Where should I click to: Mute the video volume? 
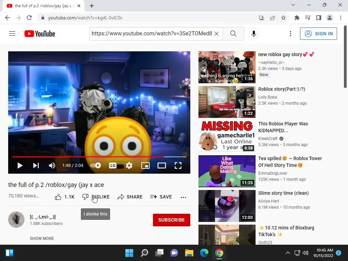point(52,166)
